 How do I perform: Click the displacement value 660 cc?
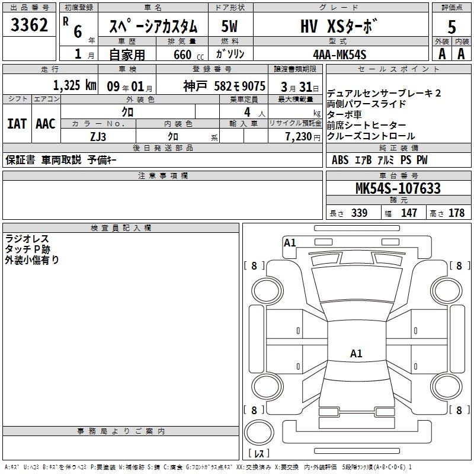188,55
